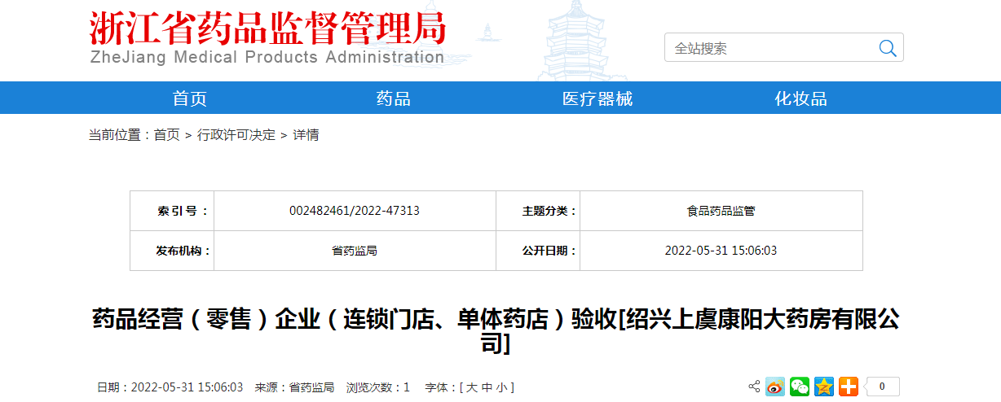Share via WeChat icon
Screen dimensions: 1001x402
800,387
